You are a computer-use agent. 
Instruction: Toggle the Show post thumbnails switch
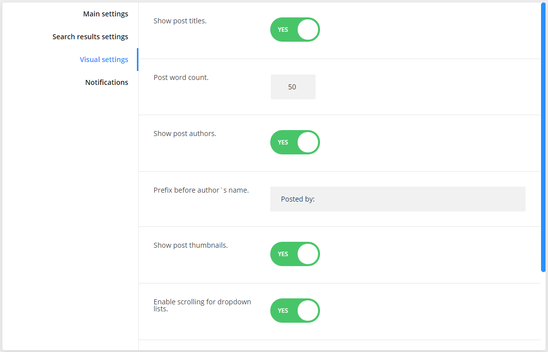coord(295,254)
